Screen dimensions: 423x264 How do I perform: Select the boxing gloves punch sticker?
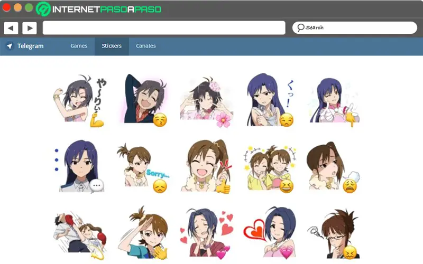(80, 236)
